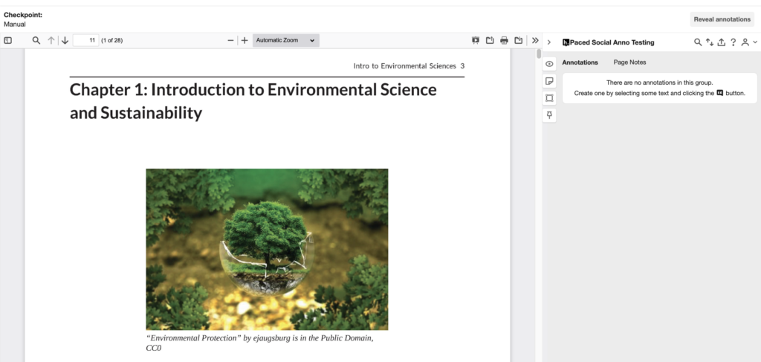
Task: Select the pin annotation tool
Action: (x=549, y=115)
